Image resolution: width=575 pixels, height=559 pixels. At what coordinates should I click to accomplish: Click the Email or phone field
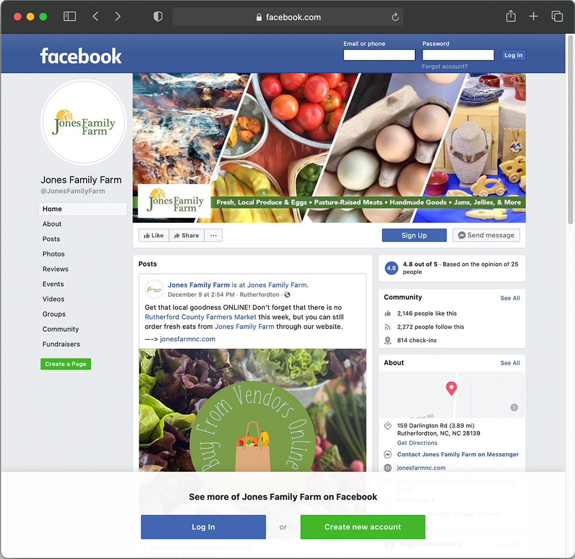[379, 55]
